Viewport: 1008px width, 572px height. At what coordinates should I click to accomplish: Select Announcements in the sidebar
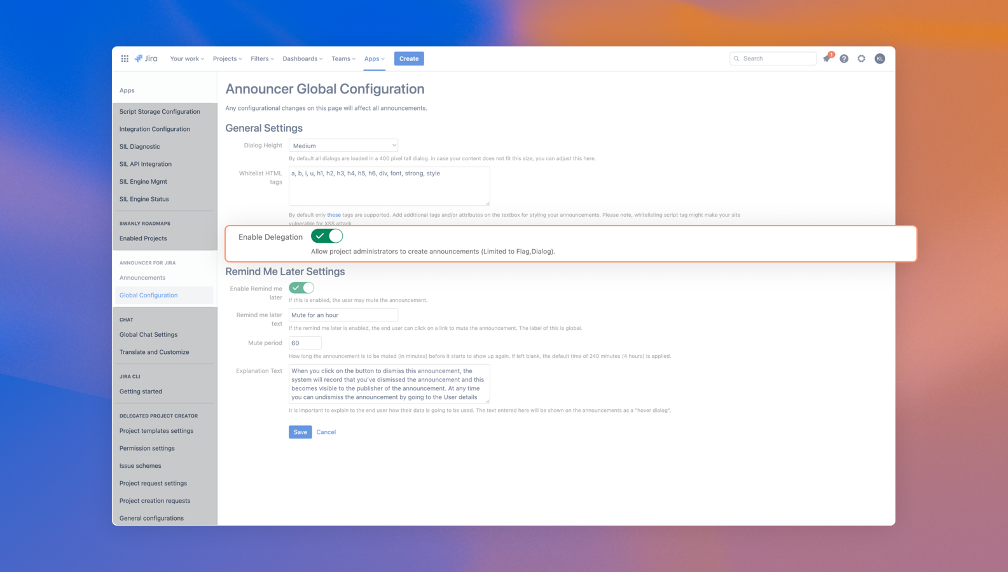(x=142, y=278)
